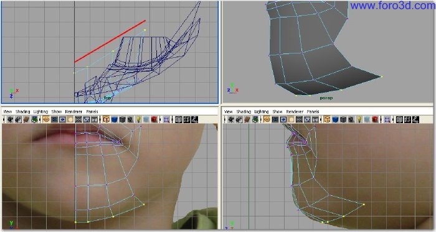
Task: Click Select Camera icon in front view toolbar
Action: click(x=11, y=119)
